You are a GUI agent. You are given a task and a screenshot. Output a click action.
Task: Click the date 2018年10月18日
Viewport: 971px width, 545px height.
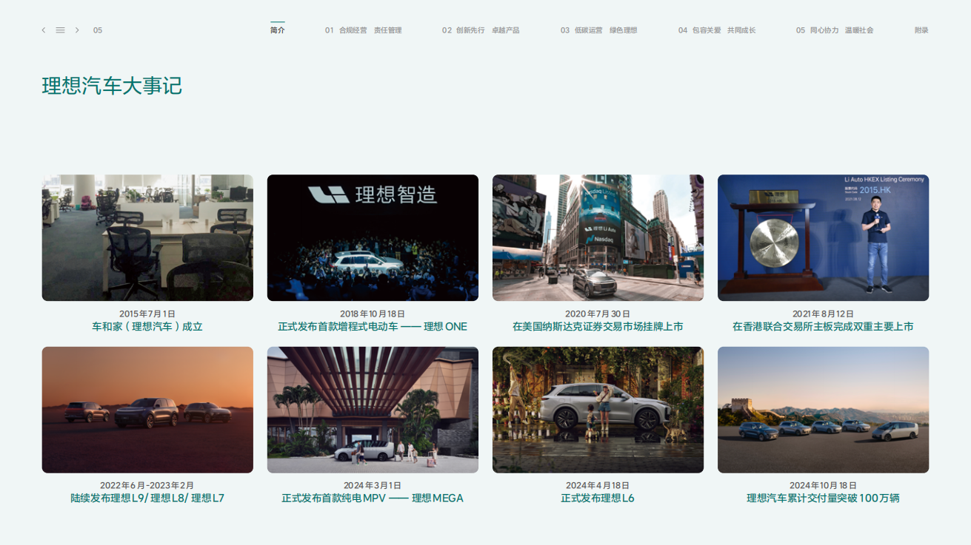click(x=373, y=314)
